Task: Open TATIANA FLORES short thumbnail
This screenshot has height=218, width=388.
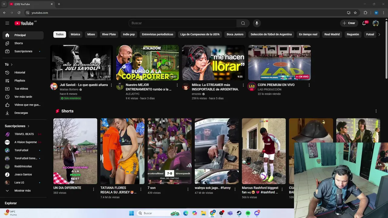Action: coord(122,151)
